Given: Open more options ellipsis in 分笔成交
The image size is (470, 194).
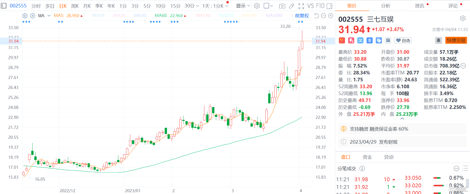Looking at the screenshot, I should click(x=456, y=168).
